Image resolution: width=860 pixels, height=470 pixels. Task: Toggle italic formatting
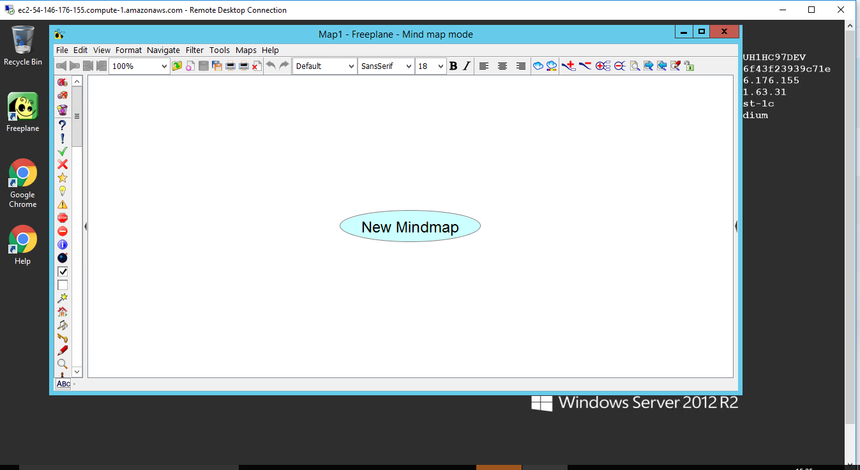467,66
